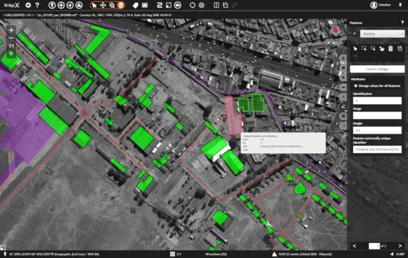The width and height of the screenshot is (408, 258).
Task: Pin the Features panel
Action: (402, 23)
